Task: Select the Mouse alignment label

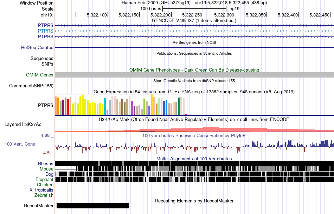Action: (x=46, y=169)
